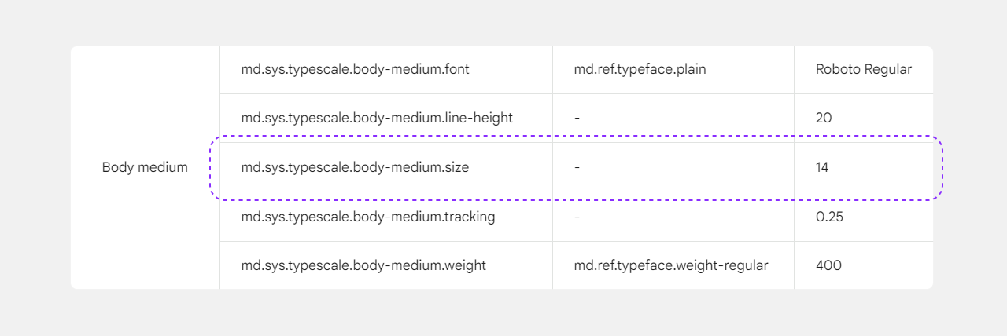
Task: Click the word medium in the row label
Action: click(162, 167)
